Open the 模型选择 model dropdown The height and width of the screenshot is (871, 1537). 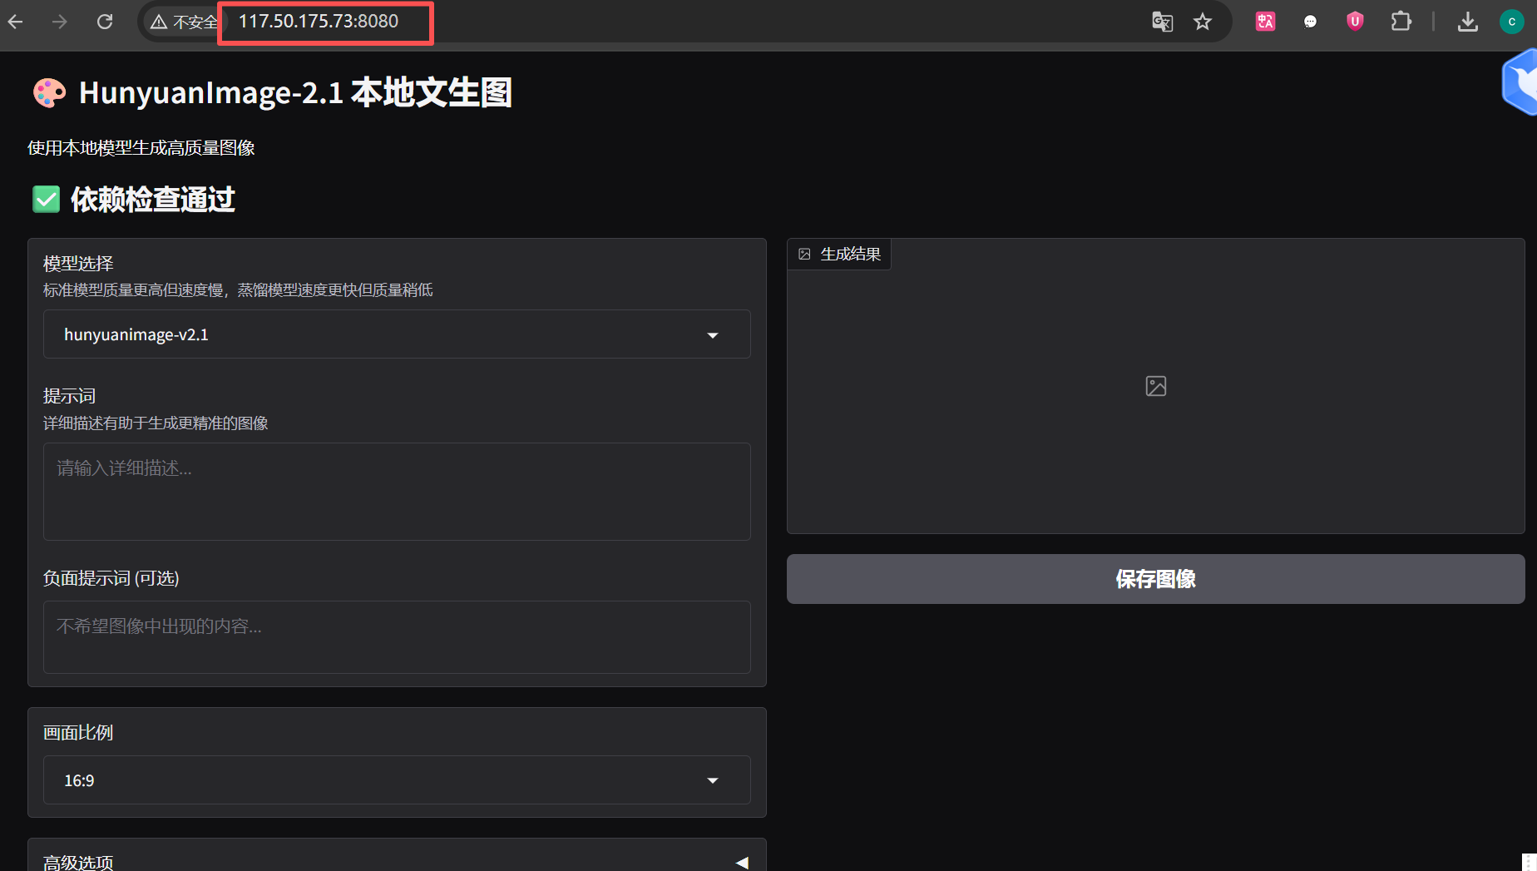(397, 334)
